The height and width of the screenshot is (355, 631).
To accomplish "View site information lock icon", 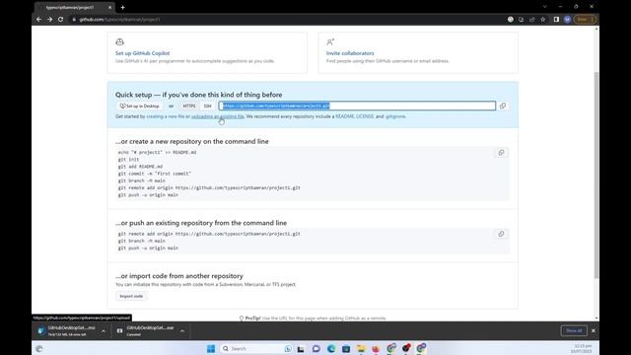I will coord(74,20).
